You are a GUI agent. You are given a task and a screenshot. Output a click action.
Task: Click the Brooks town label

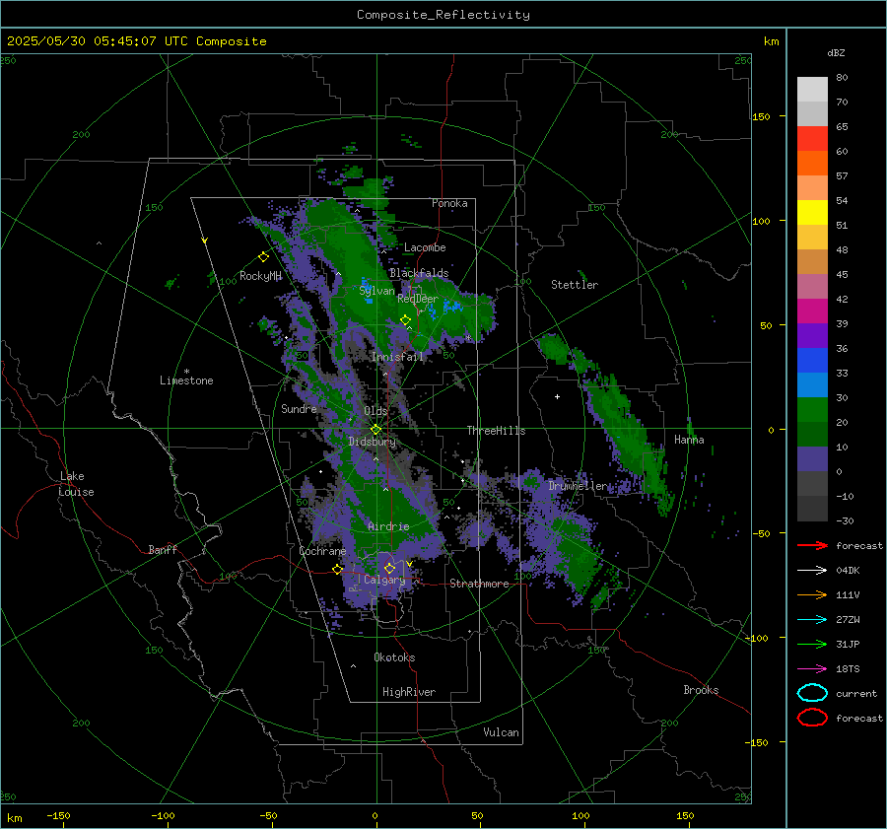coord(701,690)
